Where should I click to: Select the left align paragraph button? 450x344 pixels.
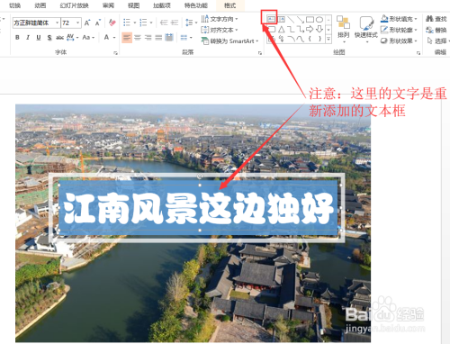127,38
